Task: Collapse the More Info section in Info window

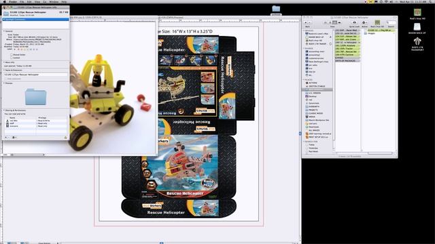Action: tap(4, 62)
